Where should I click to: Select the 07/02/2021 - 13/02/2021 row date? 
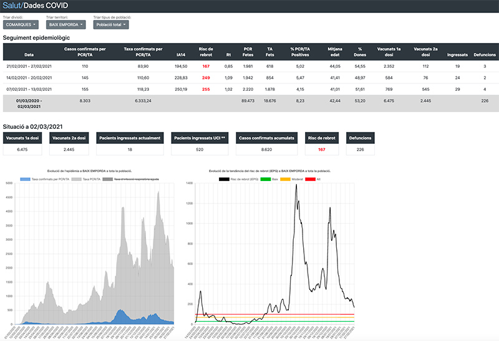coord(29,89)
